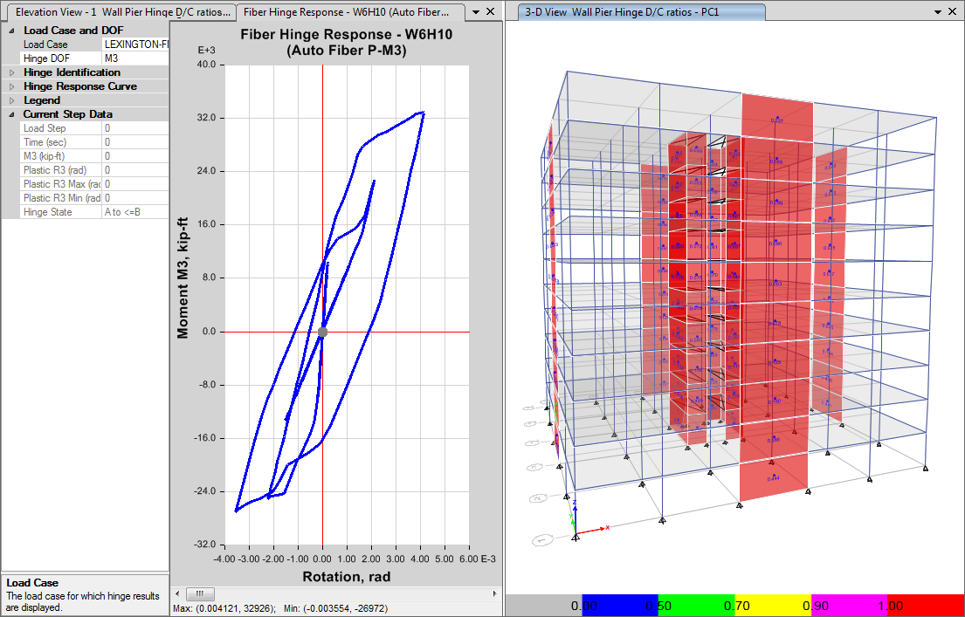Close the 3-D View panel
Image resolution: width=965 pixels, height=617 pixels.
[x=952, y=12]
